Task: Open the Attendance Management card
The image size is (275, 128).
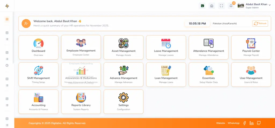Action: pos(208,47)
